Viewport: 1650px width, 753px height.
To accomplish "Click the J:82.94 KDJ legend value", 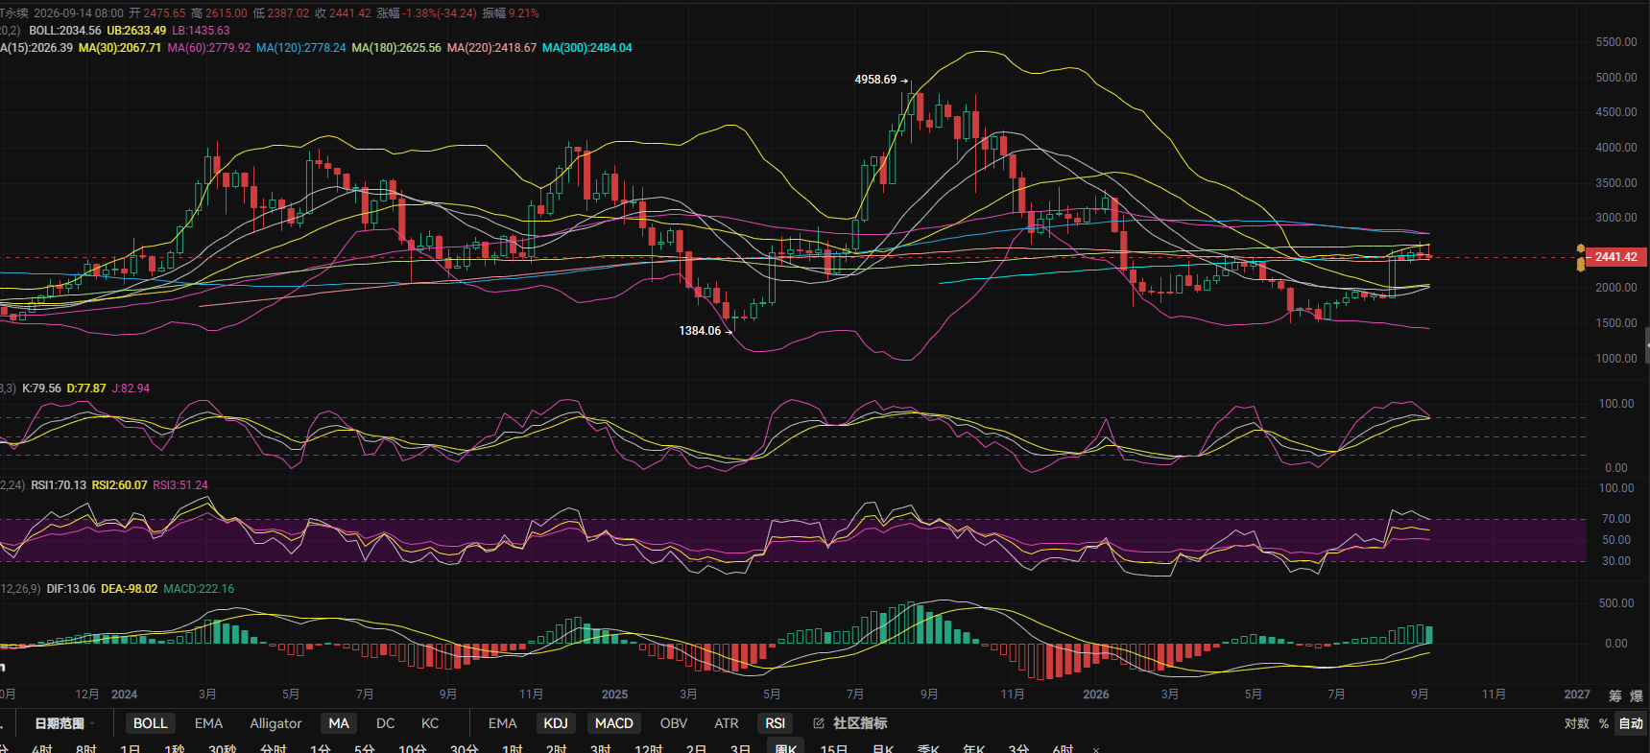I will 132,388.
